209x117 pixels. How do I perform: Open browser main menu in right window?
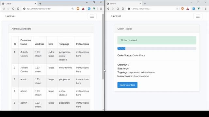click(x=205, y=9)
